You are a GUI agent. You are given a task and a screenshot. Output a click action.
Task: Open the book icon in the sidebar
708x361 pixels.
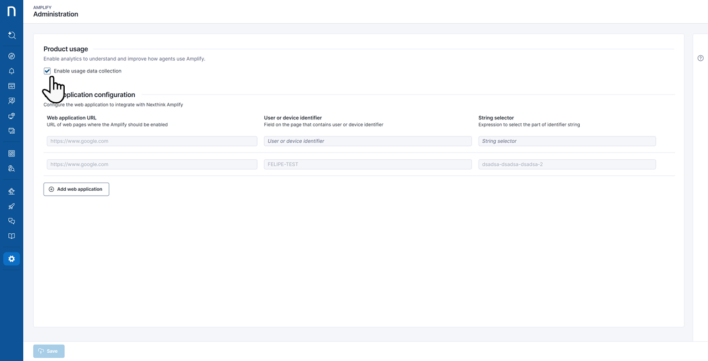(x=12, y=236)
